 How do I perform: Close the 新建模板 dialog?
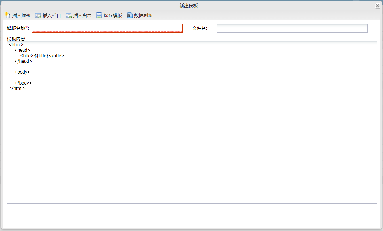click(x=377, y=6)
